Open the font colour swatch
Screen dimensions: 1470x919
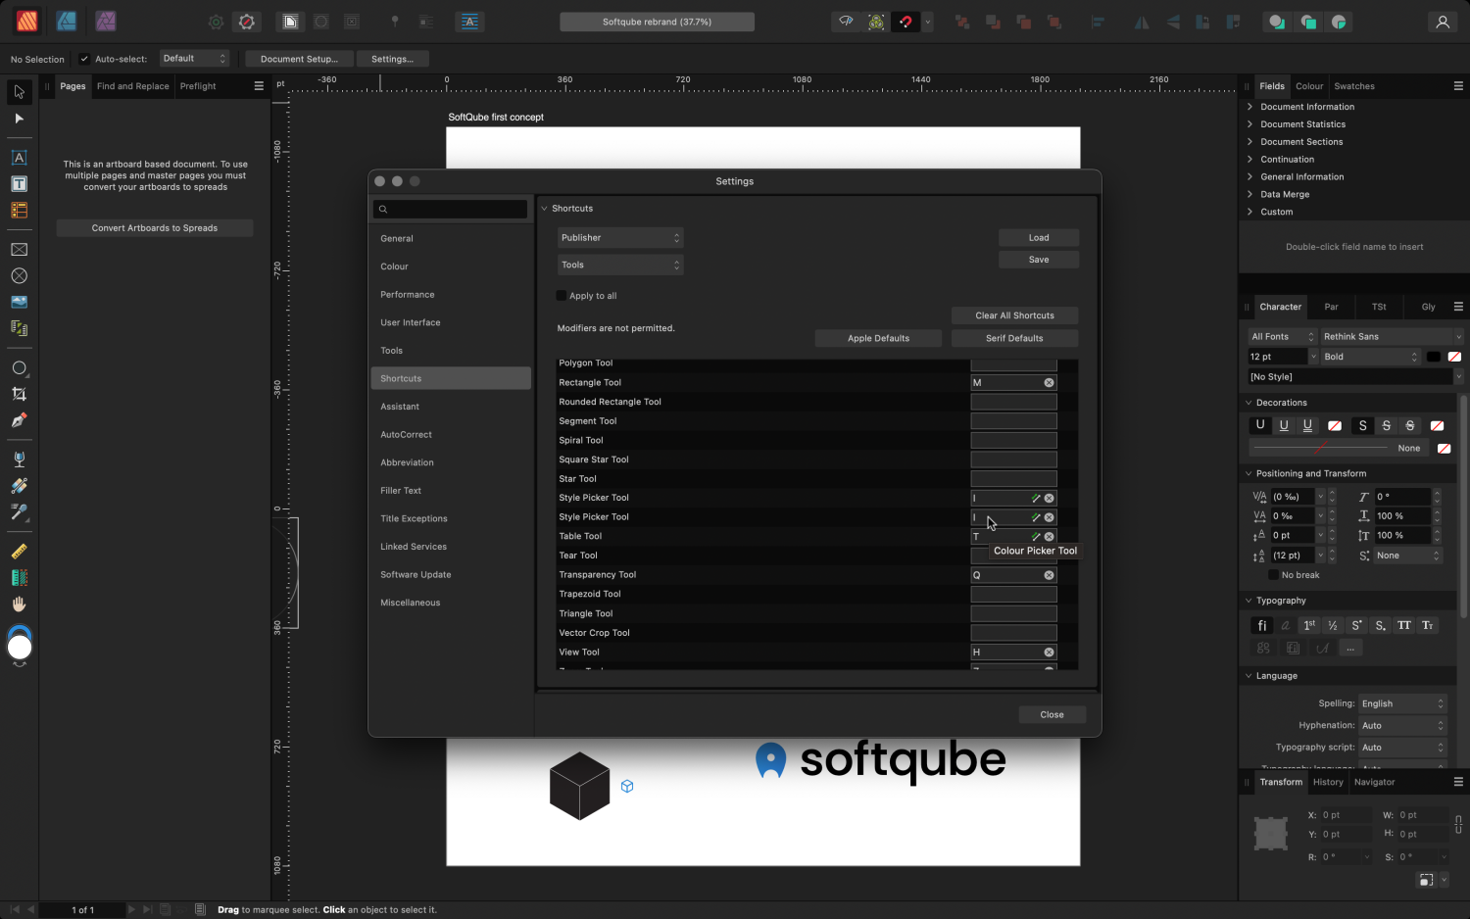1434,357
